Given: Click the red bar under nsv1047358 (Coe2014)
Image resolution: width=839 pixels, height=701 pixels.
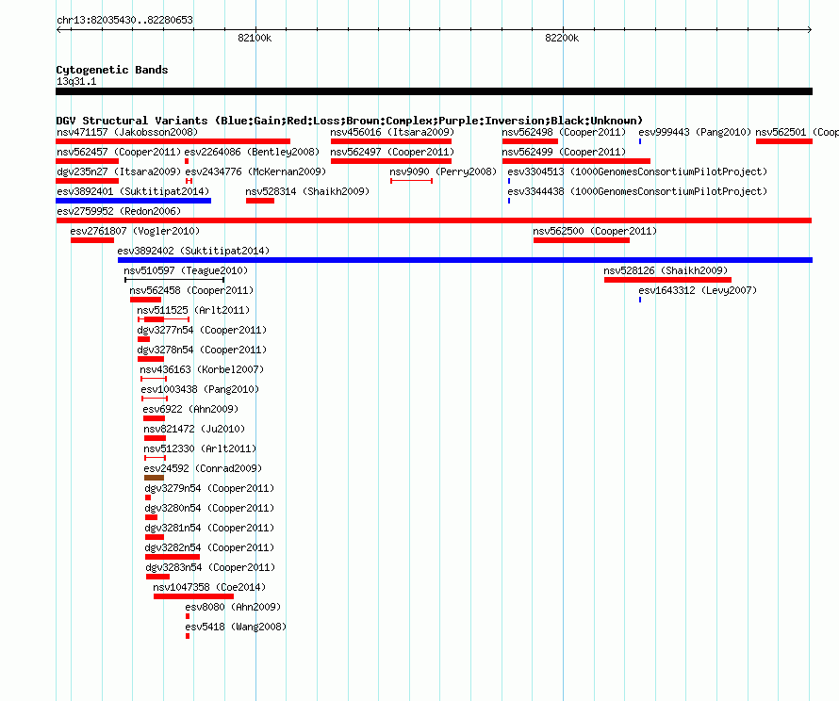Looking at the screenshot, I should pos(193,596).
